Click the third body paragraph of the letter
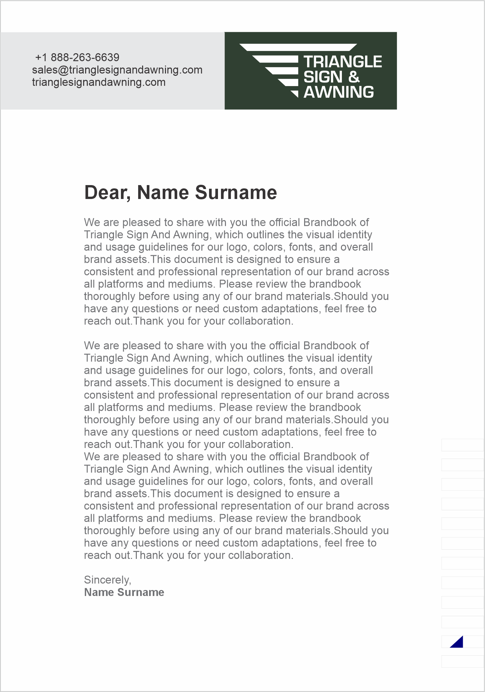The height and width of the screenshot is (692, 485). coord(237,506)
